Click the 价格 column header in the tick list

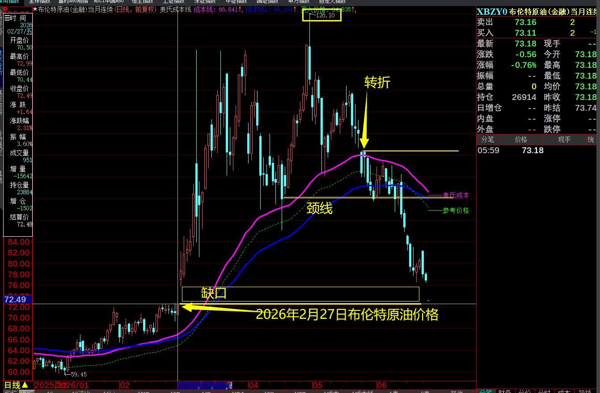pos(521,140)
